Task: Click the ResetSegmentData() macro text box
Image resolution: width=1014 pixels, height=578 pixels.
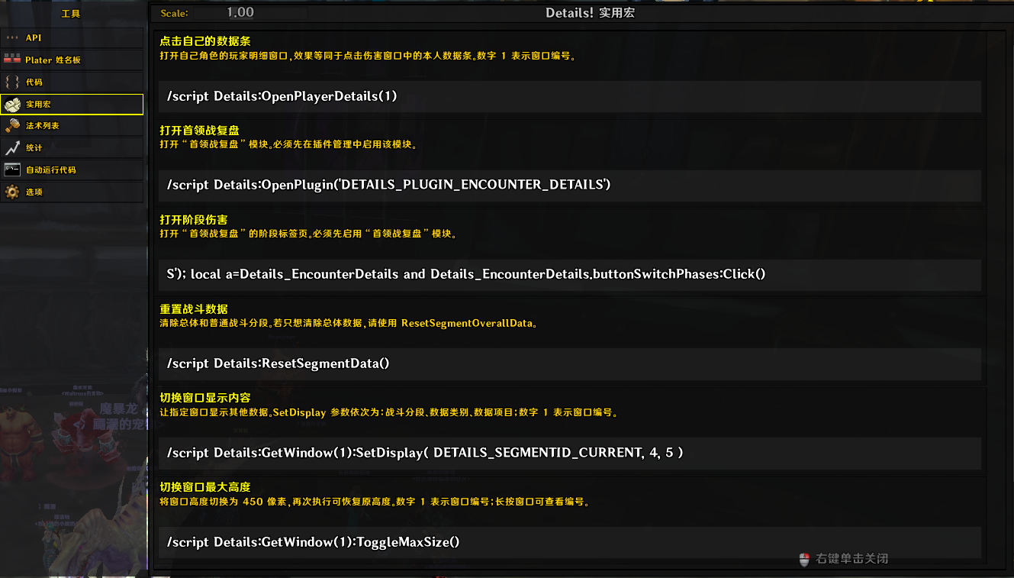Action: tap(569, 364)
